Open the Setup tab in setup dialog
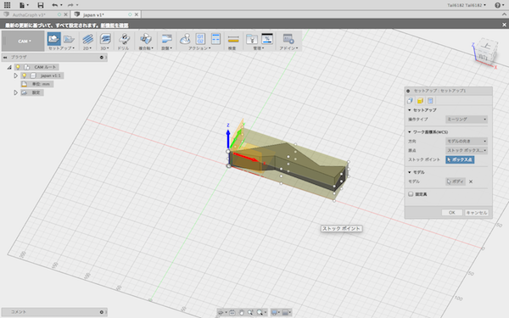This screenshot has height=318, width=509. click(410, 101)
